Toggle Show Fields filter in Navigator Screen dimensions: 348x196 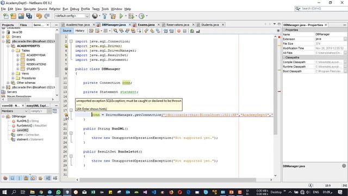(x=12, y=178)
